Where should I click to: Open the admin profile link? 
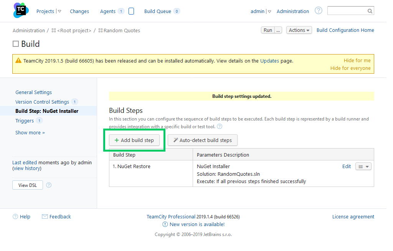point(258,11)
